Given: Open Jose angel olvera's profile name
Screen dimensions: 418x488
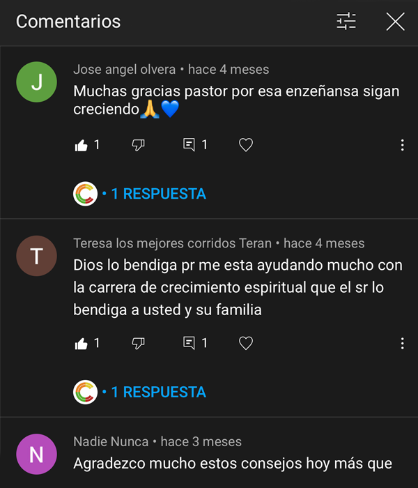Looking at the screenshot, I should (125, 70).
